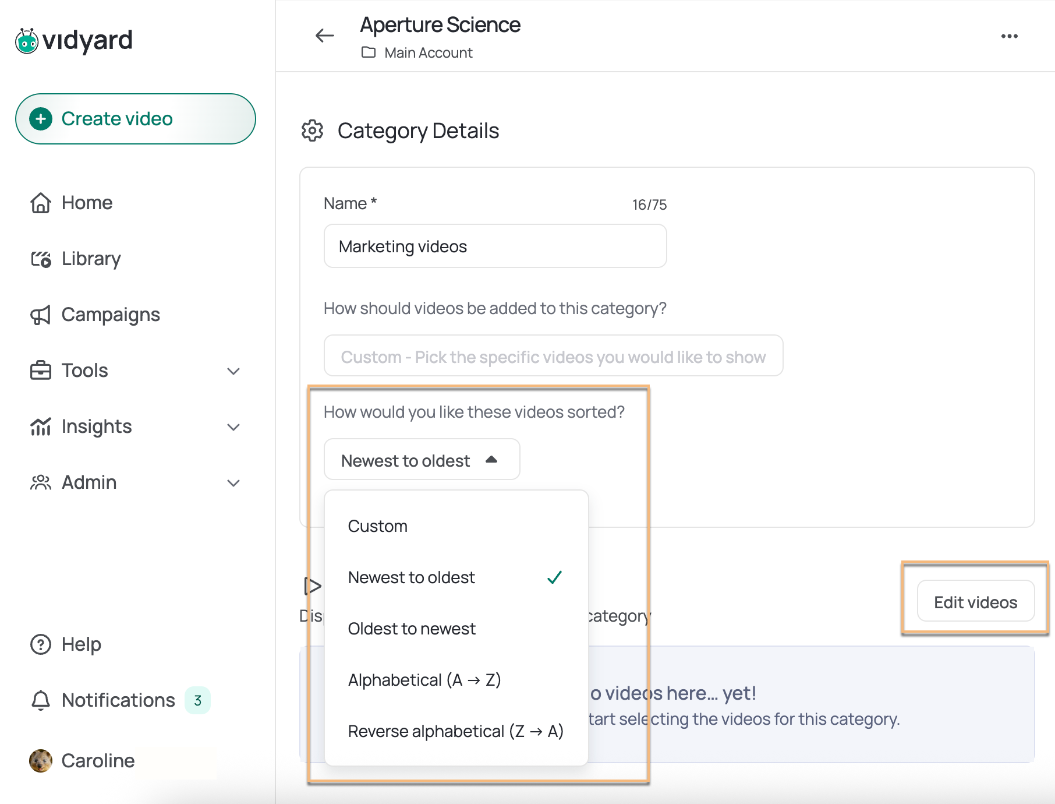Click the play video icon behind dropdown
Image resolution: width=1055 pixels, height=804 pixels.
pos(313,586)
